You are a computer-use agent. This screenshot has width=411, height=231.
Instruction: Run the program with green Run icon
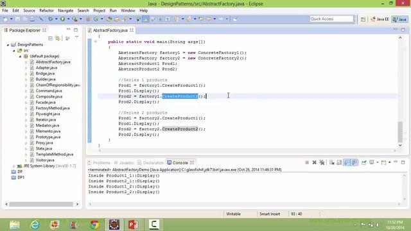(x=62, y=19)
